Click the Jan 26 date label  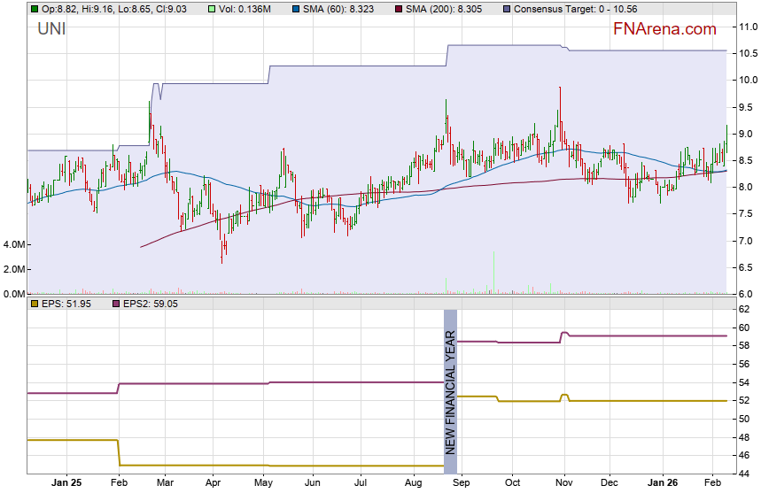[x=662, y=483]
